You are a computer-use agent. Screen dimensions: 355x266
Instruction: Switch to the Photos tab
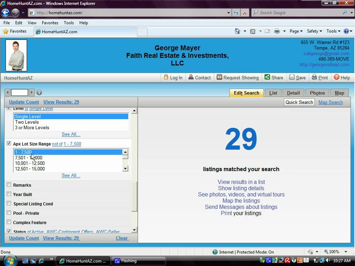pos(317,93)
